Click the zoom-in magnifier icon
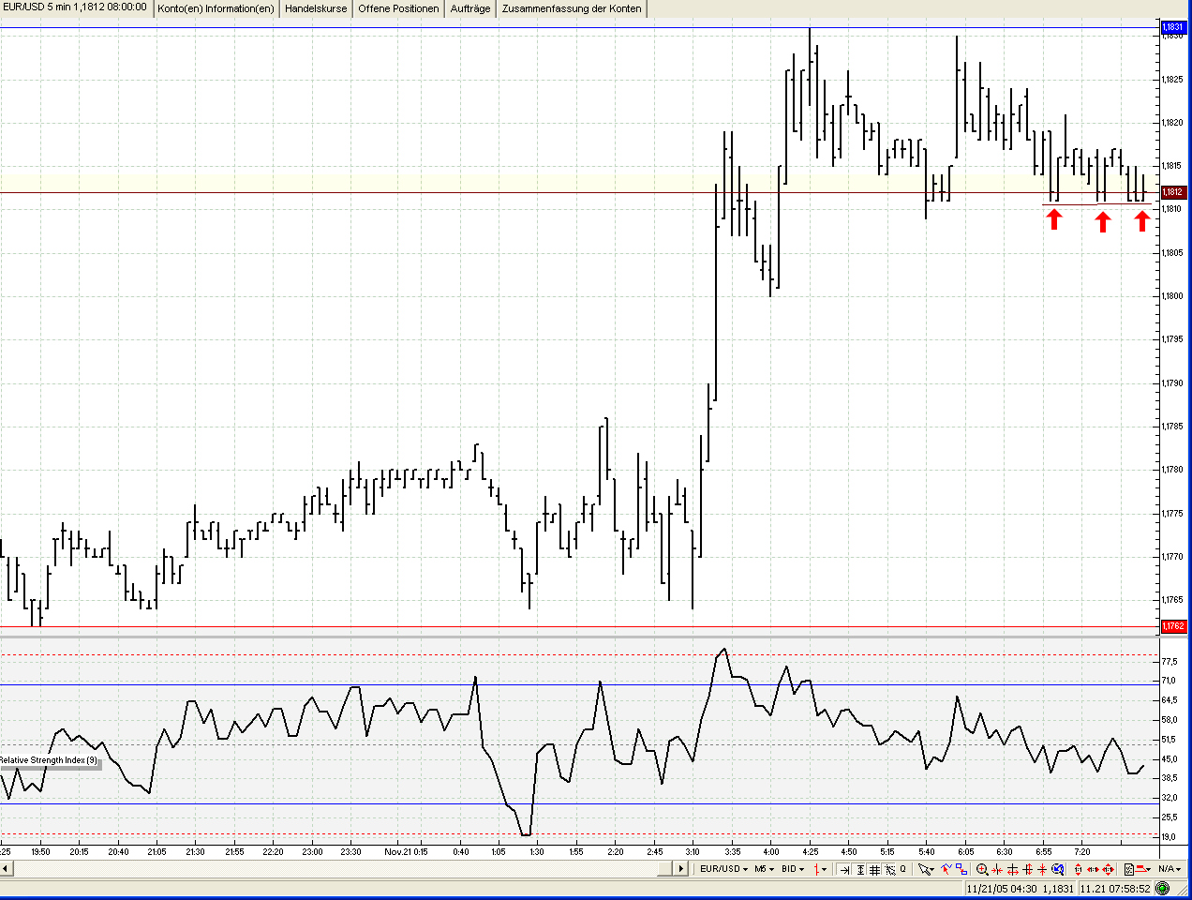This screenshot has height=900, width=1192. (x=982, y=869)
